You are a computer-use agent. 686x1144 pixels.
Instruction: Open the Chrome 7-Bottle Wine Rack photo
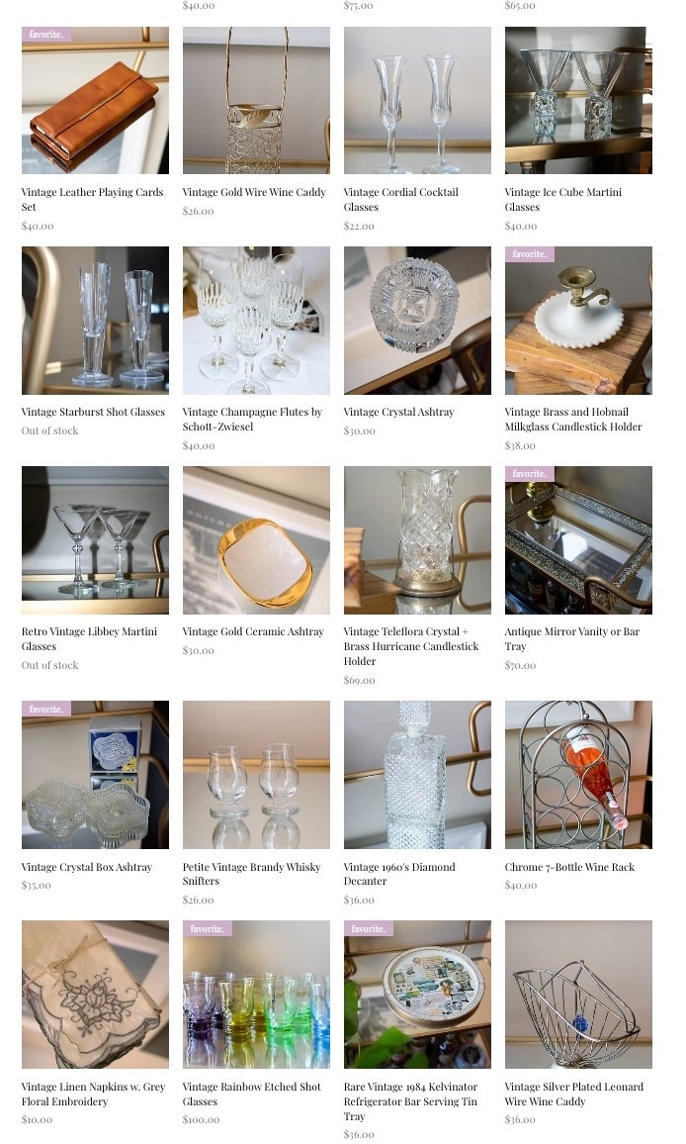(x=578, y=775)
